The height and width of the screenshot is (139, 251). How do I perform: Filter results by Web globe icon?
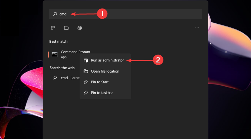(x=80, y=28)
